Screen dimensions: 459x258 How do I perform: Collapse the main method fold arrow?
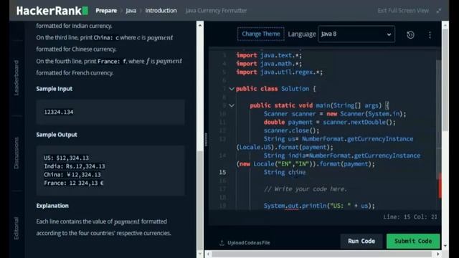tap(232, 105)
